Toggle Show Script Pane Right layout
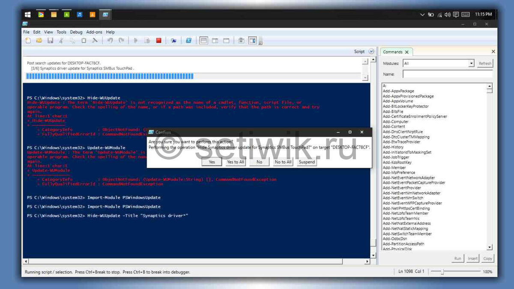The width and height of the screenshot is (514, 289). coord(215,40)
